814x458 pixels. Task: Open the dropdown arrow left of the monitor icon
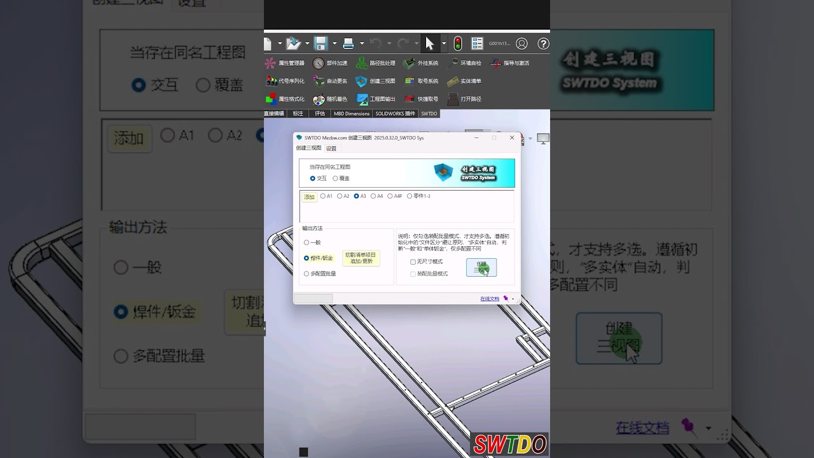(x=530, y=139)
